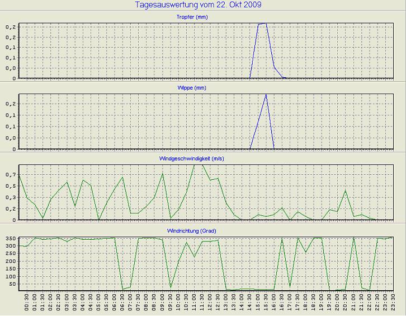
Task: Click the highest peak of the Windgeschwindigkeit curve
Action: point(197,165)
